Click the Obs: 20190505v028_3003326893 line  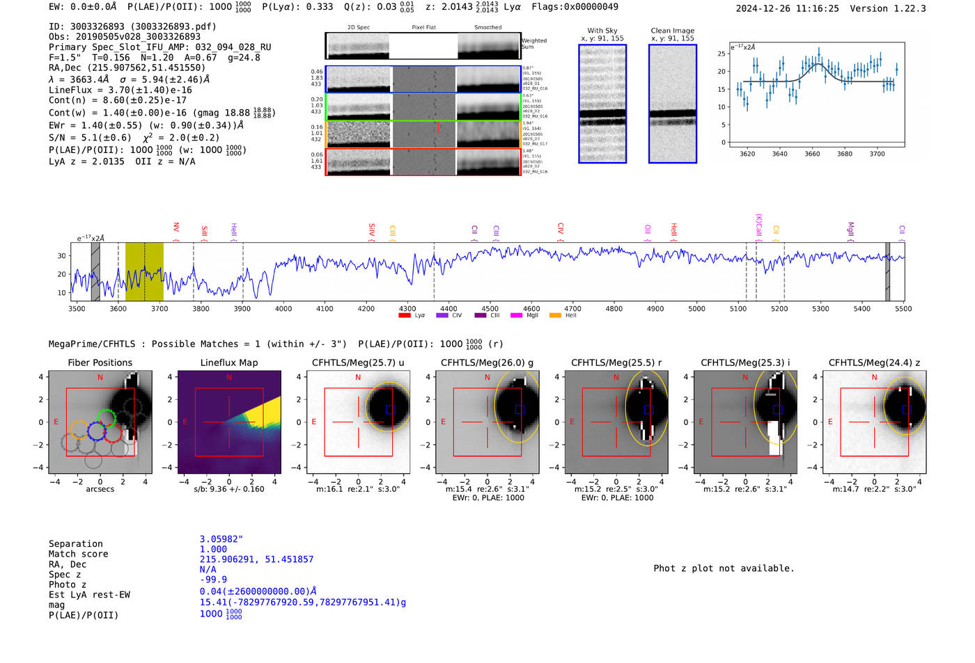coord(125,37)
